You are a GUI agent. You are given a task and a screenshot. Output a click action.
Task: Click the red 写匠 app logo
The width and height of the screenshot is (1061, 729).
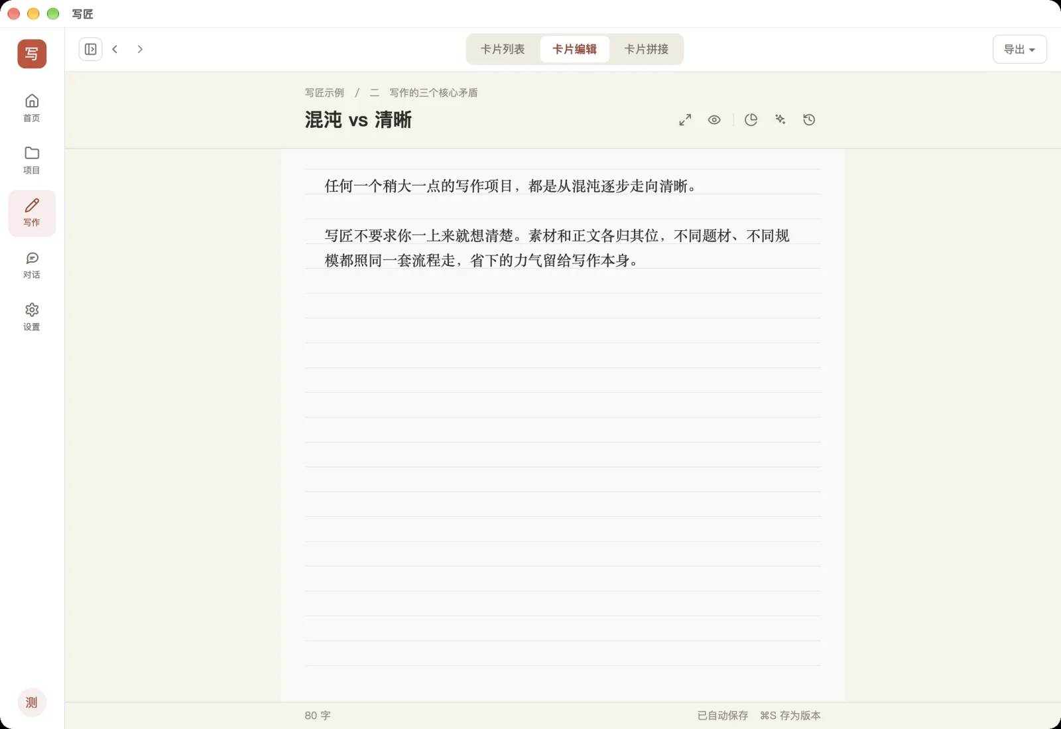tap(32, 54)
